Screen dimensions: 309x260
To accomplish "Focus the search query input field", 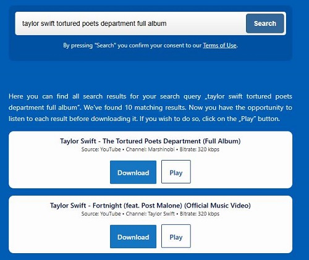I will coord(131,23).
